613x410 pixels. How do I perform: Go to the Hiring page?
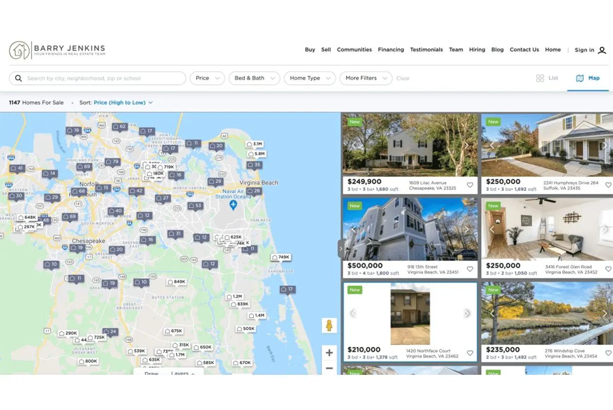477,50
